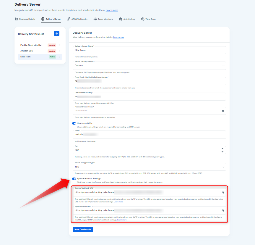Click the Save Credentials button
The width and height of the screenshot is (255, 245).
[x=83, y=230]
